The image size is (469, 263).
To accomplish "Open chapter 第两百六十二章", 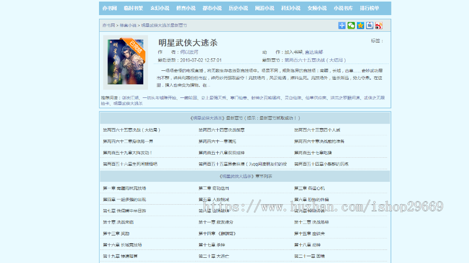I will click(x=128, y=141).
